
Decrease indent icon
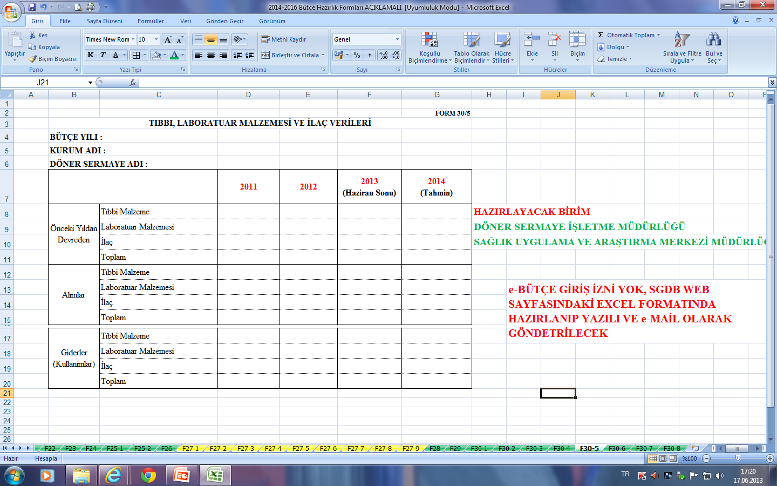pos(237,55)
